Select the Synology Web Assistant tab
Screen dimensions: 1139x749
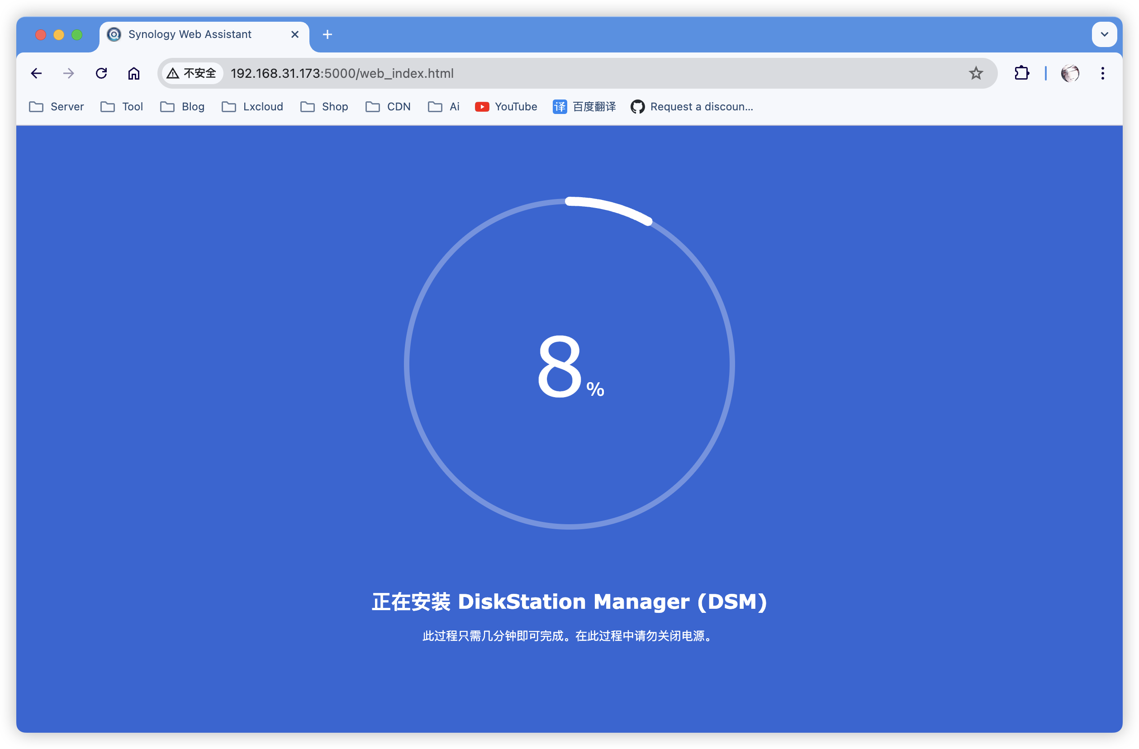click(x=190, y=34)
